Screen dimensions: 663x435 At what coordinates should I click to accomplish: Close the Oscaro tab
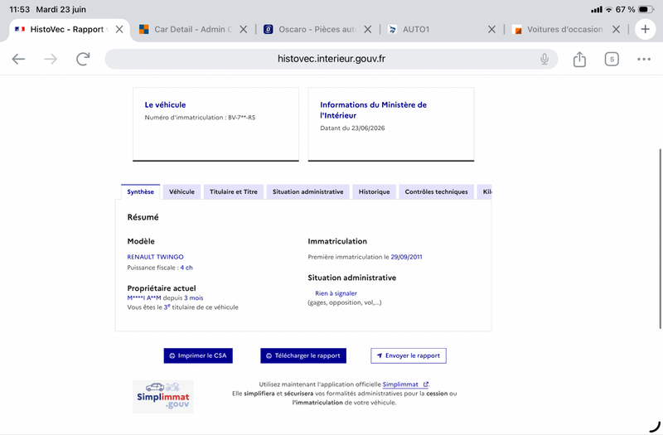coord(367,29)
